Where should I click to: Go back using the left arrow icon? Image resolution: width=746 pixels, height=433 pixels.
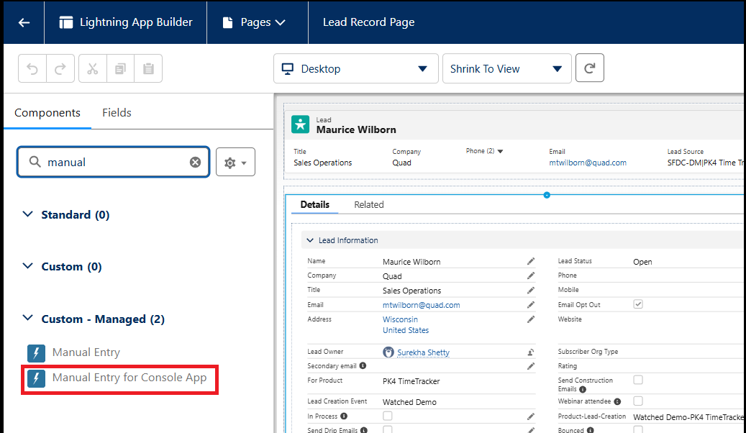[24, 22]
